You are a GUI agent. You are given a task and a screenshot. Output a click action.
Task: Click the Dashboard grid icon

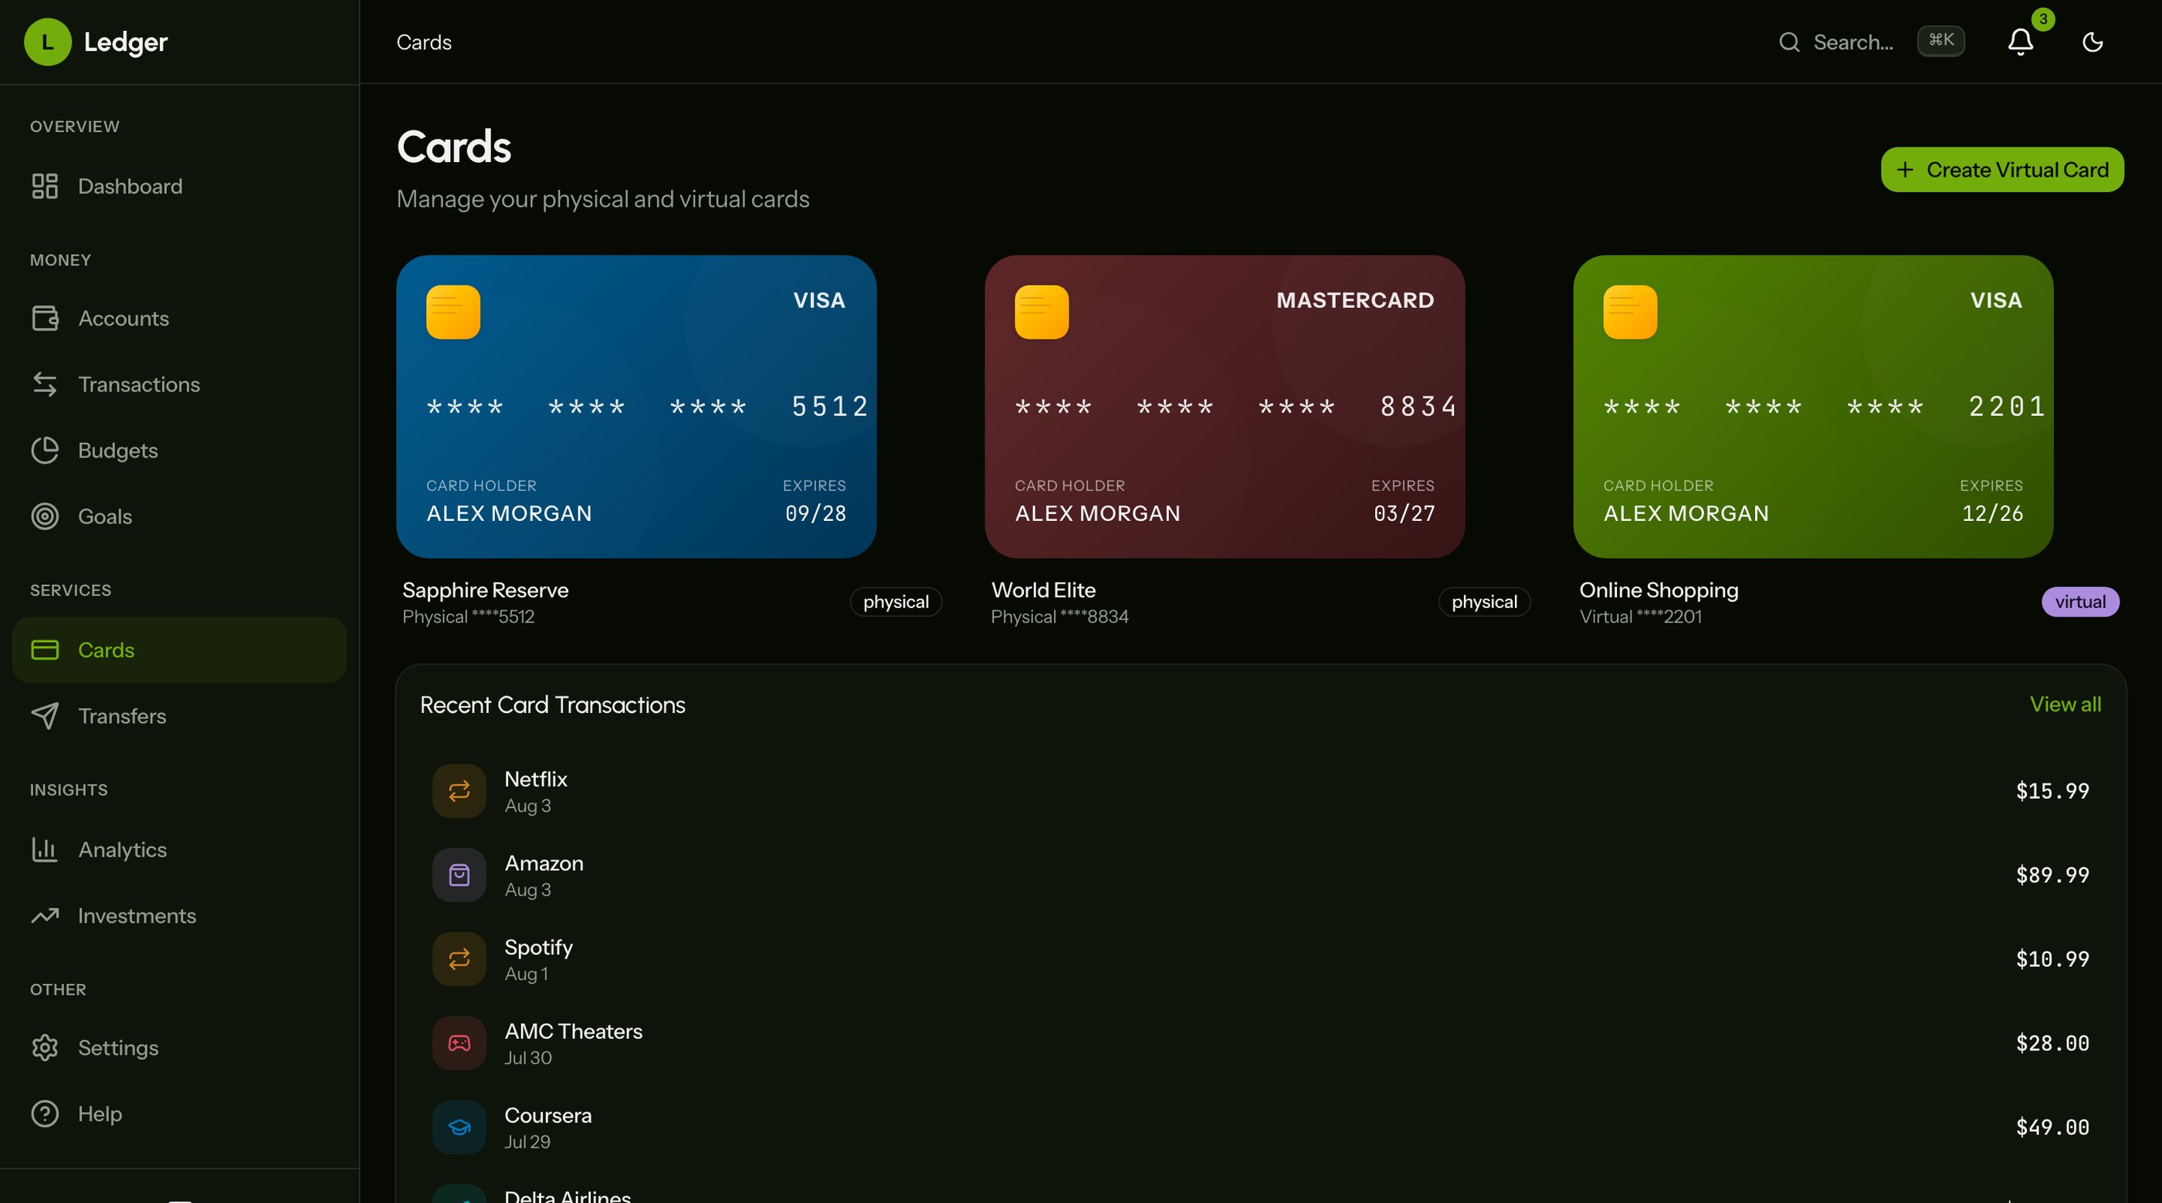[45, 186]
